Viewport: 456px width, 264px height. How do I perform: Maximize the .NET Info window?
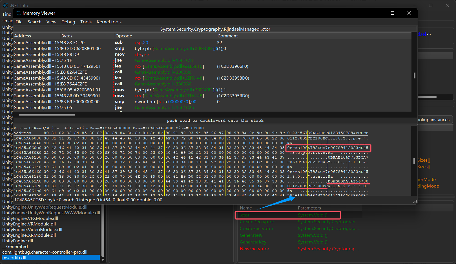(x=431, y=5)
